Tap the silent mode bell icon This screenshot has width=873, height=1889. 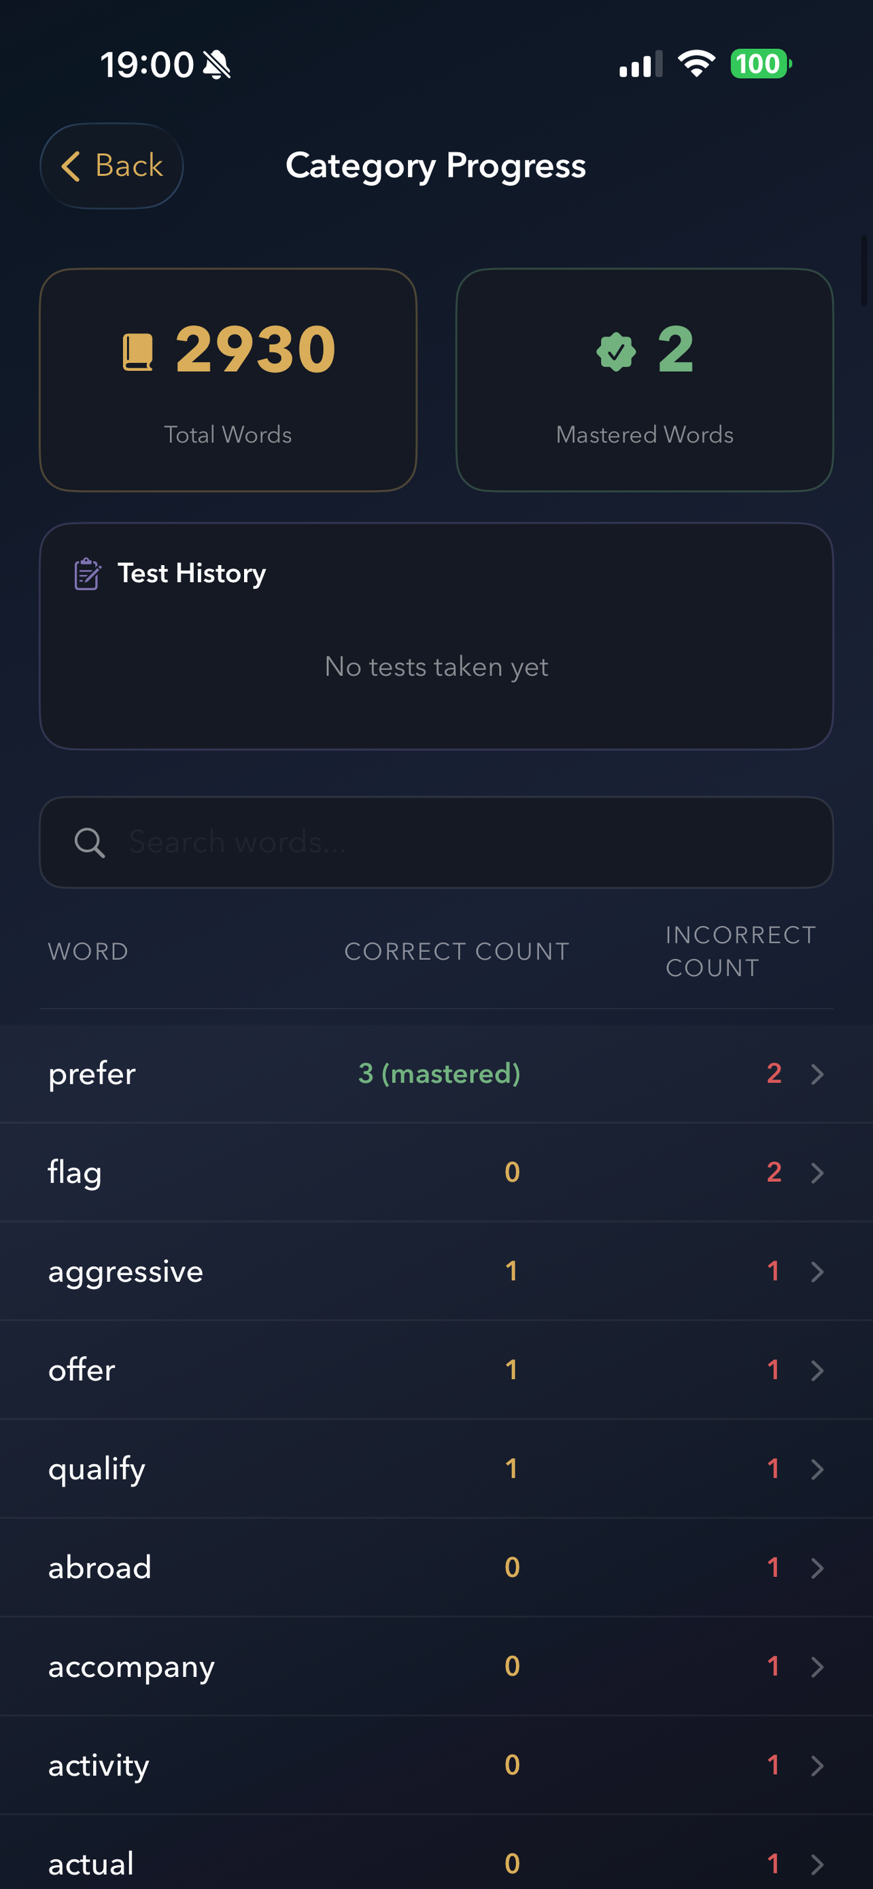click(x=216, y=65)
